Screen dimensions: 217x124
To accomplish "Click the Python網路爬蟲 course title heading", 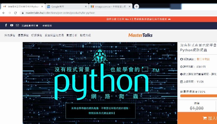I will click(x=198, y=47).
